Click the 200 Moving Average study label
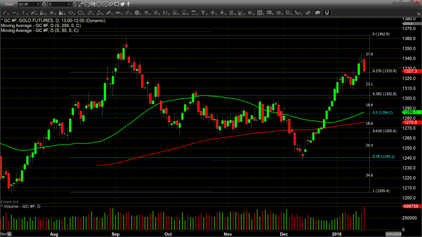The image size is (422, 237). pos(40,26)
